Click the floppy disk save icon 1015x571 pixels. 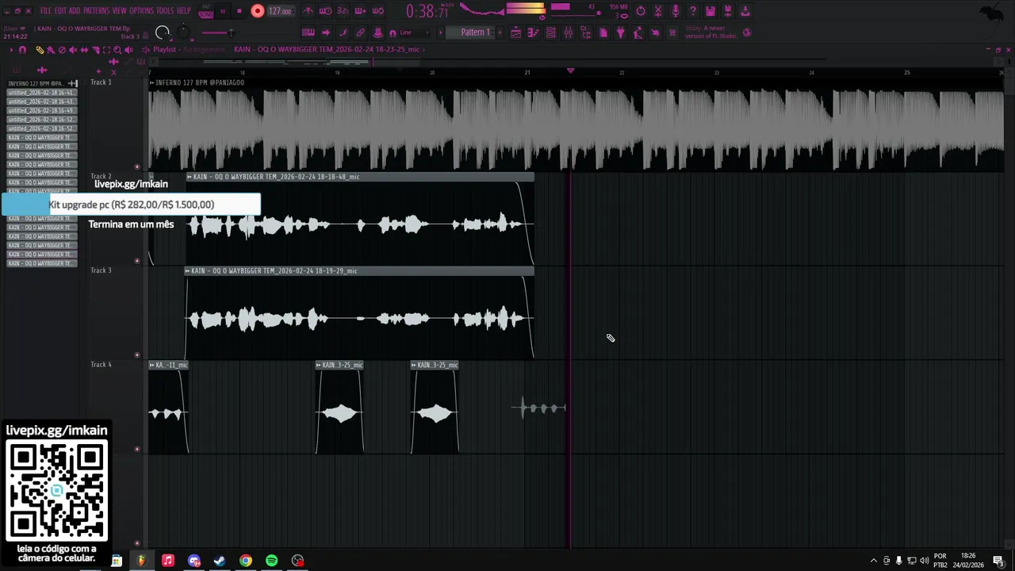[710, 11]
